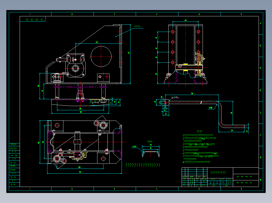The height and width of the screenshot is (203, 272).
Task: Click the heading above the numbered notes
Action: (x=200, y=131)
